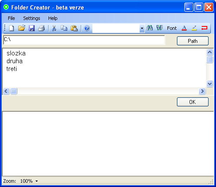Click the horizontal scrollbar right arrow
The width and height of the screenshot is (216, 187).
[202, 91]
